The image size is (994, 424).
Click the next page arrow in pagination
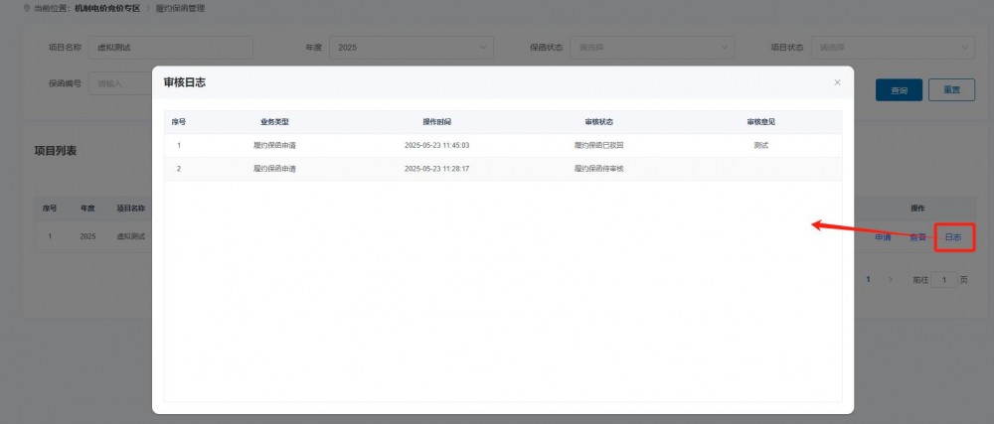tap(890, 280)
